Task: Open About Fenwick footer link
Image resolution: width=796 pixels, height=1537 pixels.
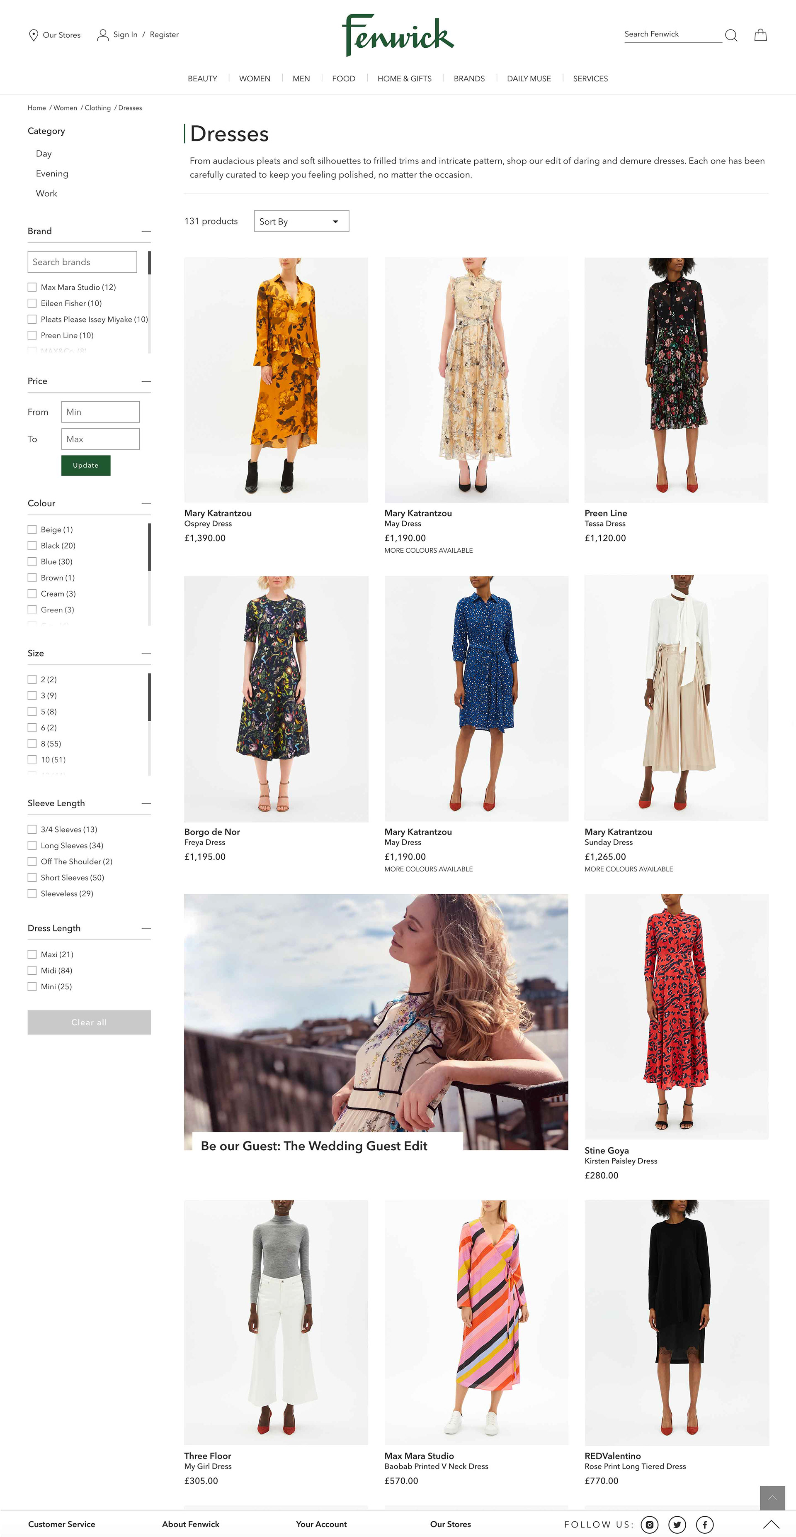Action: coord(191,1524)
